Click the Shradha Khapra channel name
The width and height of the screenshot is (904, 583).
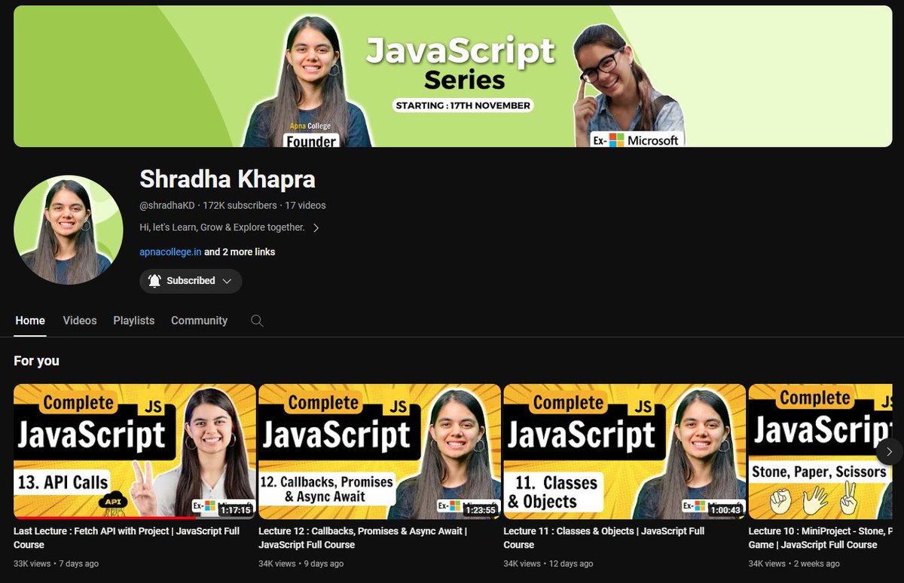(x=228, y=179)
